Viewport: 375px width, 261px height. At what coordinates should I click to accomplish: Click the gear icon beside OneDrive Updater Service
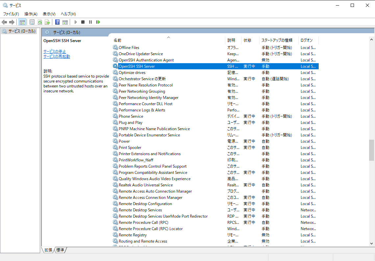coord(115,54)
